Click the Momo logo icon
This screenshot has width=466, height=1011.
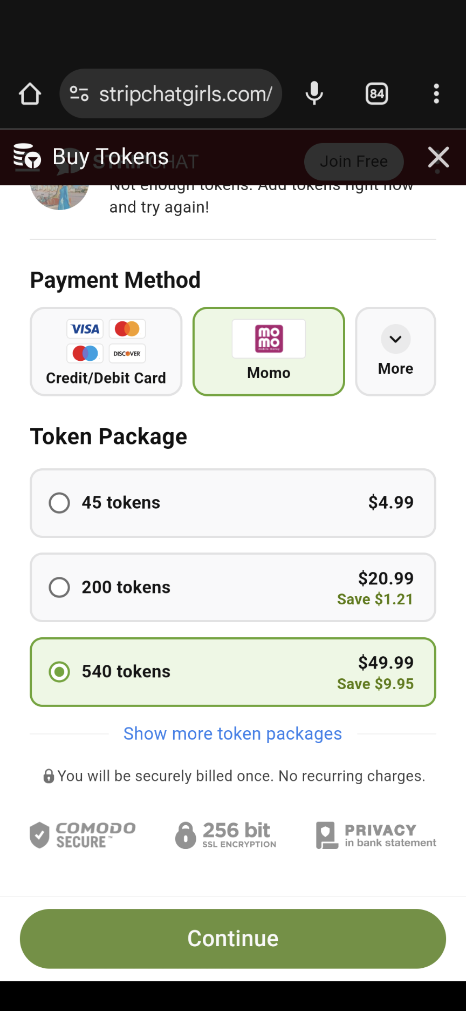point(269,339)
